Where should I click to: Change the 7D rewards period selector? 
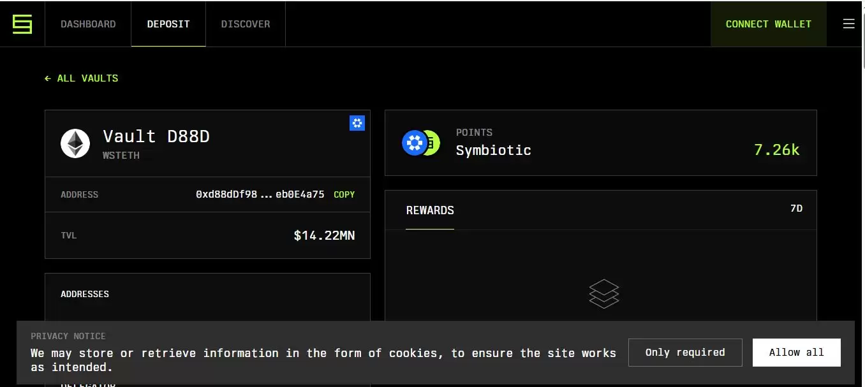796,208
